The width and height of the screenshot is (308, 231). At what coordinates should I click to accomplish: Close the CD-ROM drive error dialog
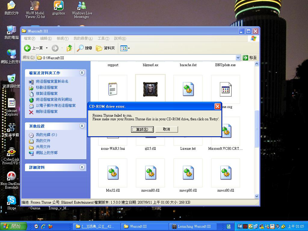pyautogui.click(x=217, y=106)
